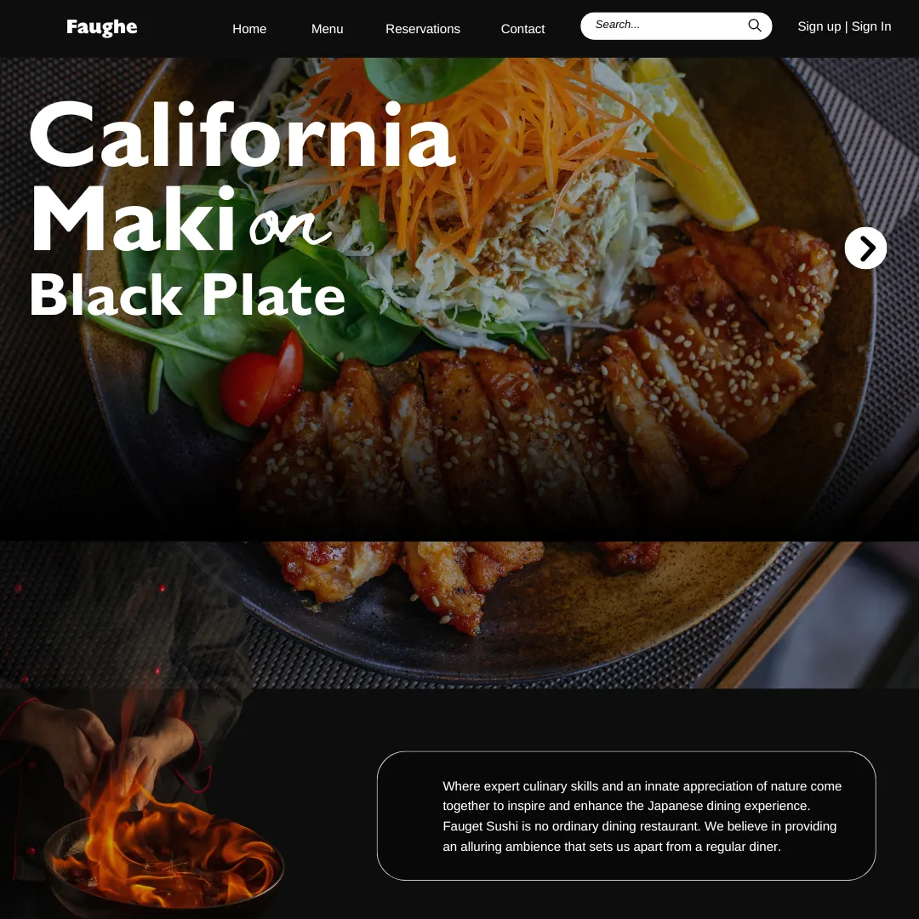This screenshot has height=919, width=919.
Task: Click the restaurant description text box
Action: pos(626,815)
